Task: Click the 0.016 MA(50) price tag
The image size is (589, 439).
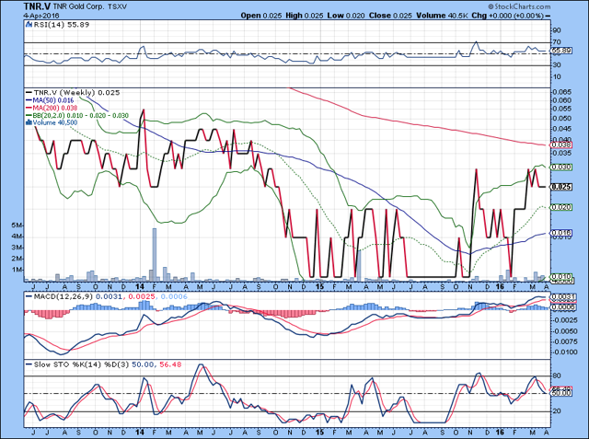Action: pos(561,233)
